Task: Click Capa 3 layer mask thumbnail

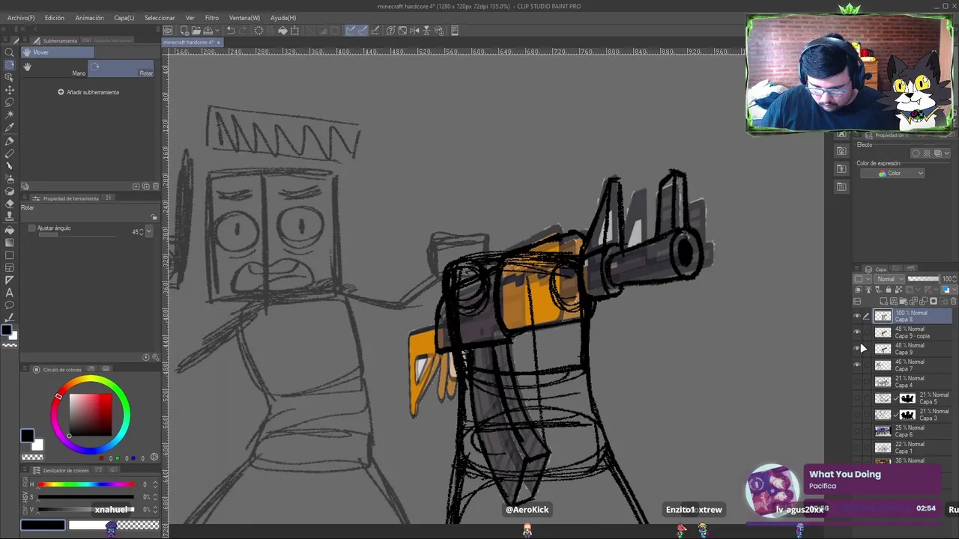Action: click(907, 415)
